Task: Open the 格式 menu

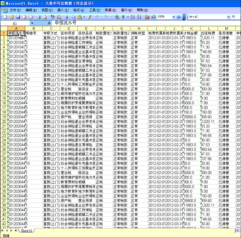Action: (79, 10)
